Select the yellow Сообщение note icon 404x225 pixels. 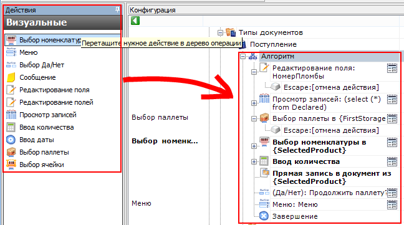(x=11, y=77)
